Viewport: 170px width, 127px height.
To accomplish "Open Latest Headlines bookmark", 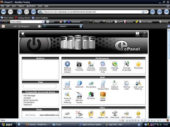I will (40, 18).
